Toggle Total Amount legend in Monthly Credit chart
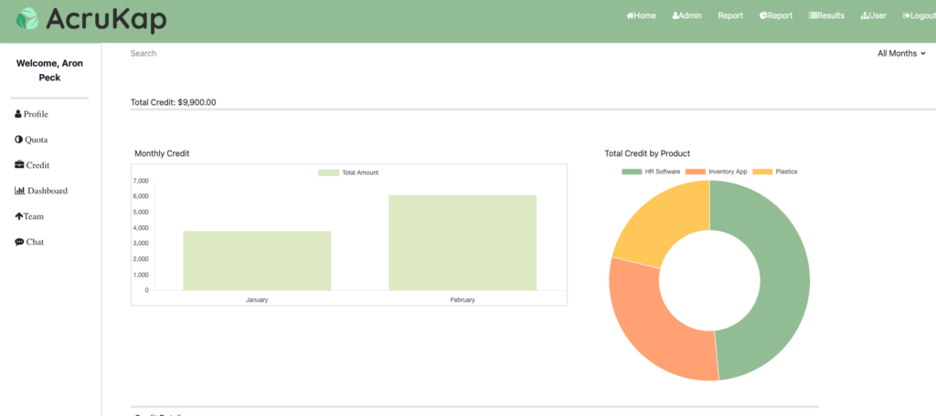This screenshot has width=936, height=416. tap(348, 172)
